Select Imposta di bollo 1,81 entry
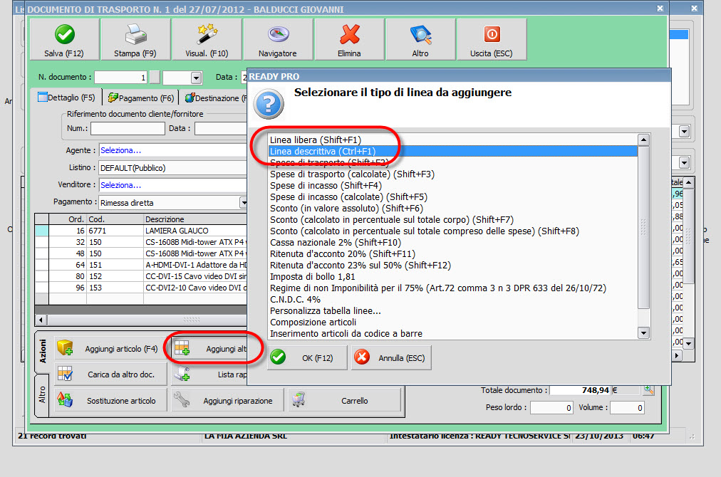The width and height of the screenshot is (721, 477). point(453,277)
